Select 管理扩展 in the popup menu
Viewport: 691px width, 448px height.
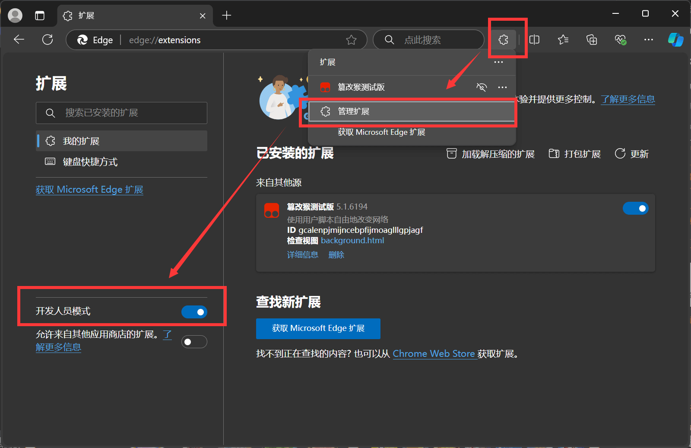[412, 111]
